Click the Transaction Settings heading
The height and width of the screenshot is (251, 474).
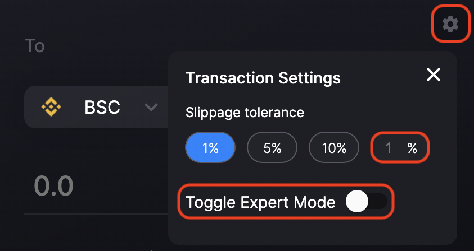(x=263, y=78)
